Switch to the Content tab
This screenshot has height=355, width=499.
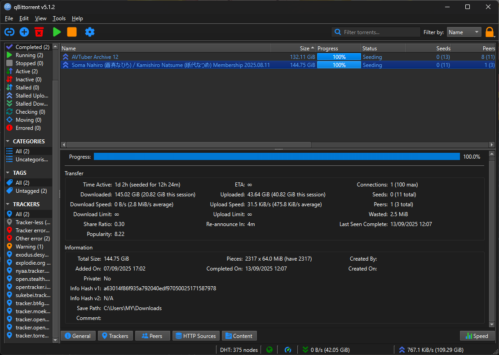239,336
